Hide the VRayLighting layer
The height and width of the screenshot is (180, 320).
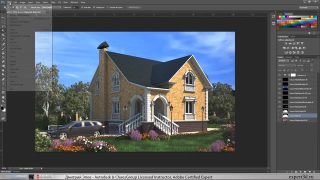point(279,106)
